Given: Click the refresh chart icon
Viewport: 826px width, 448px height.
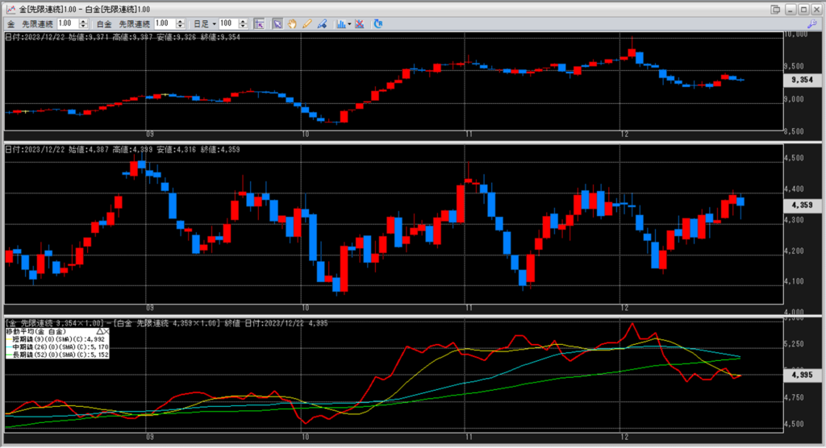Looking at the screenshot, I should tap(379, 24).
